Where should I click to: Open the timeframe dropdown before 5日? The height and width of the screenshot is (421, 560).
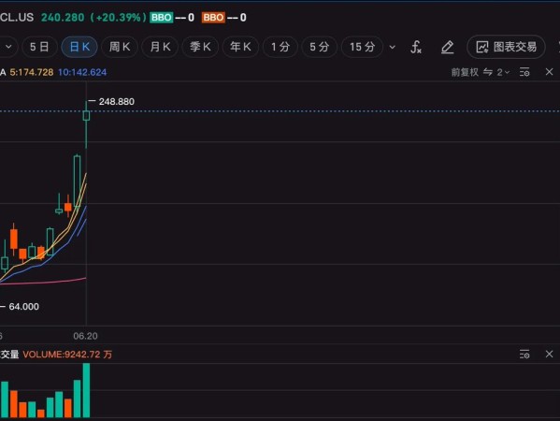[7, 47]
